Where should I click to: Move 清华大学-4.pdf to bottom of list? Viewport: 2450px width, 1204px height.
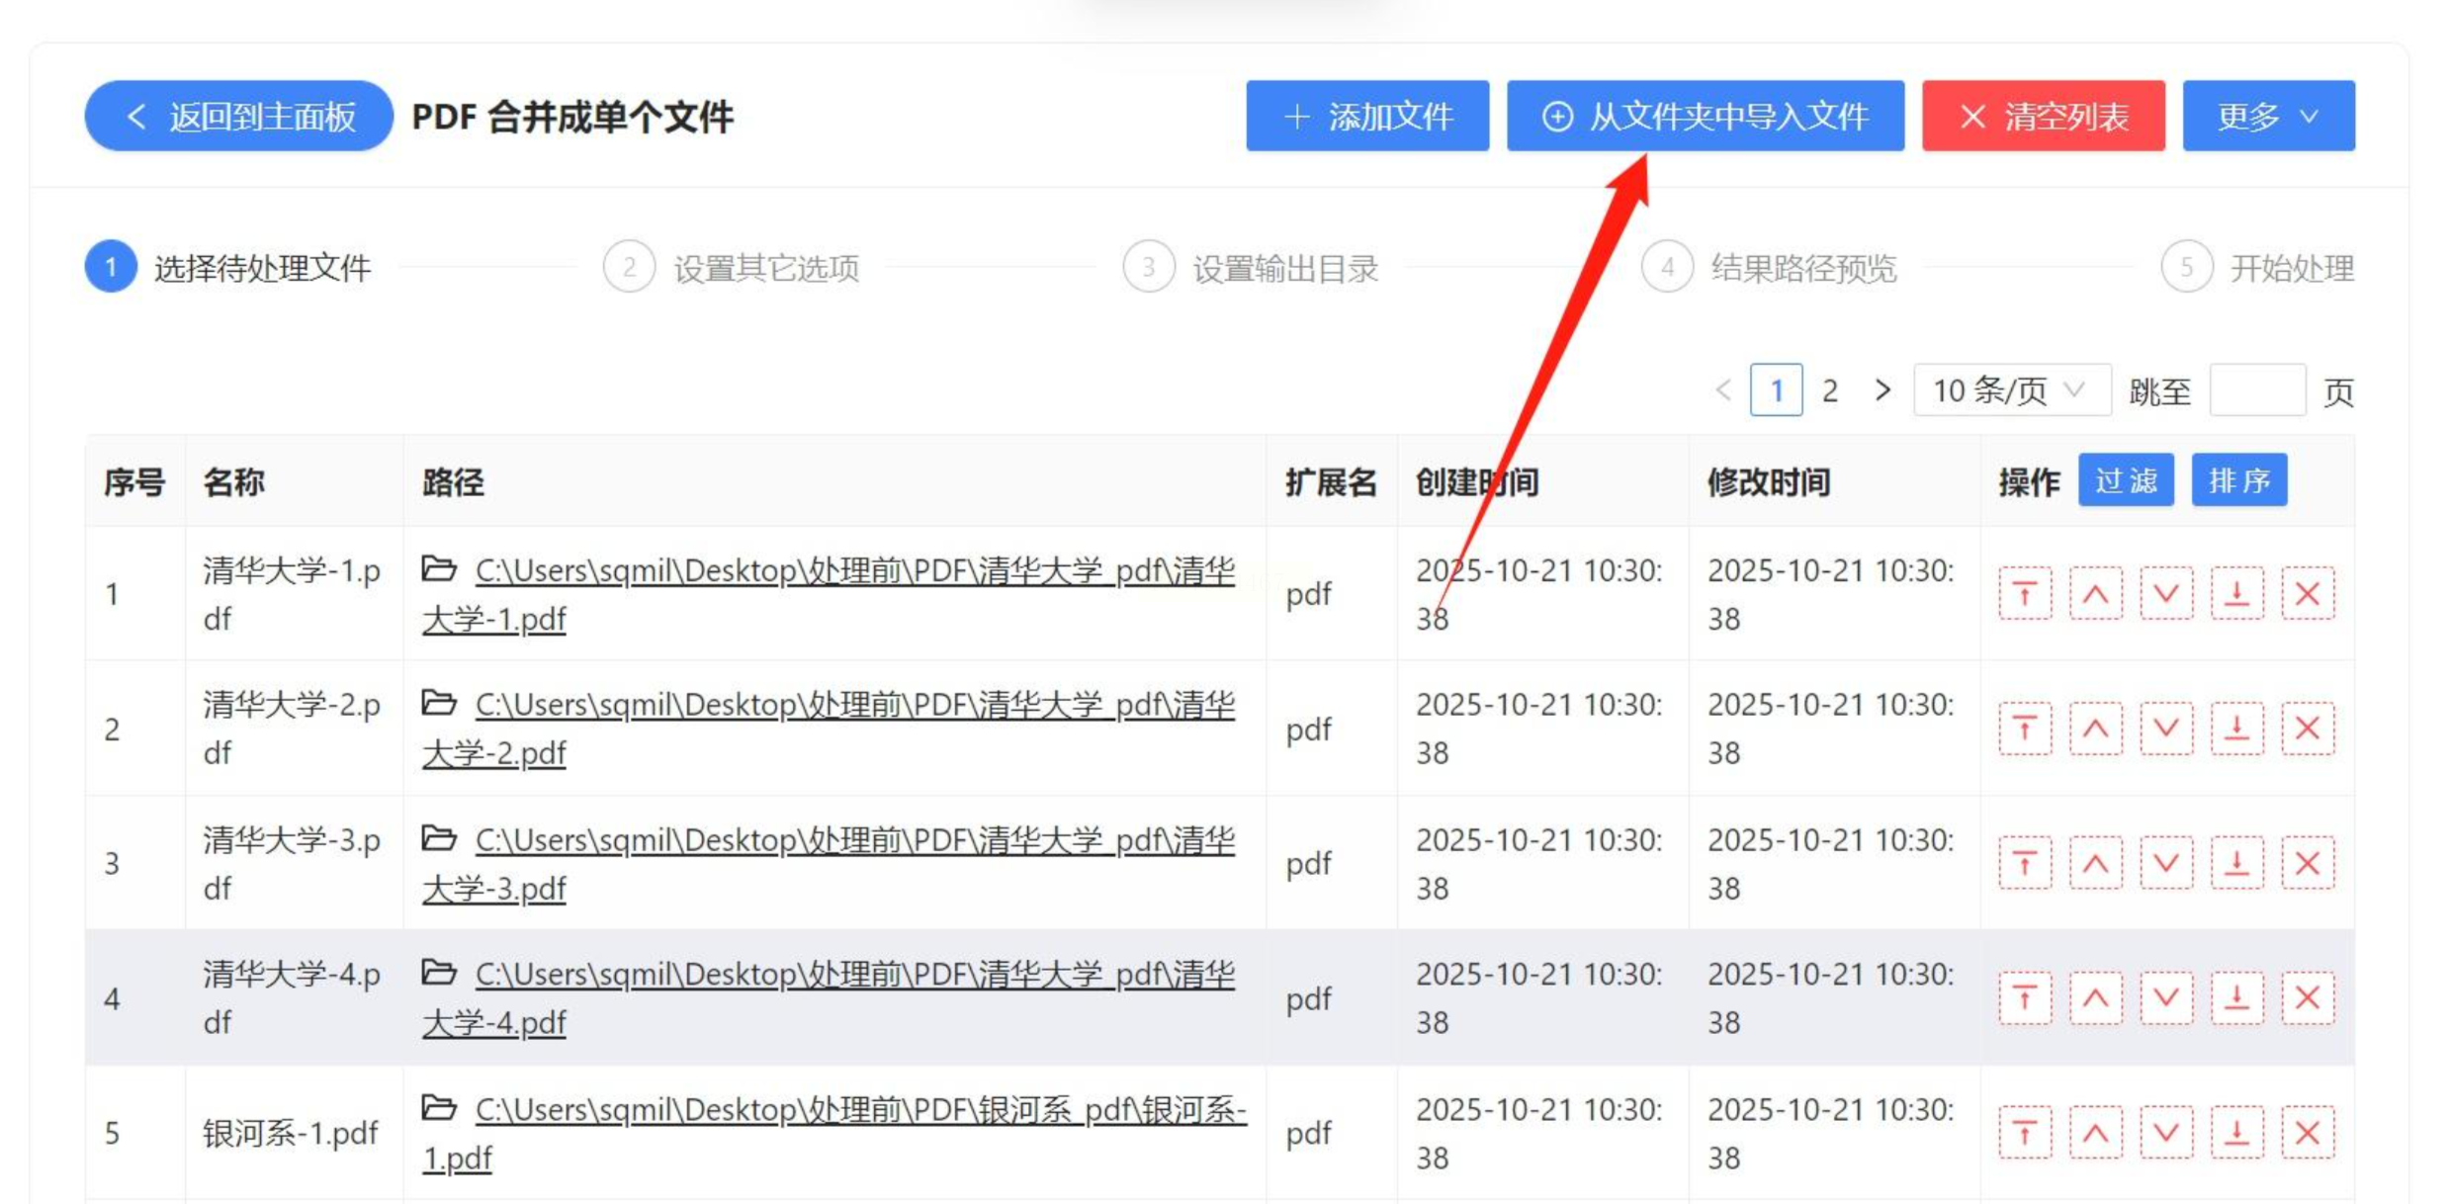click(2236, 998)
